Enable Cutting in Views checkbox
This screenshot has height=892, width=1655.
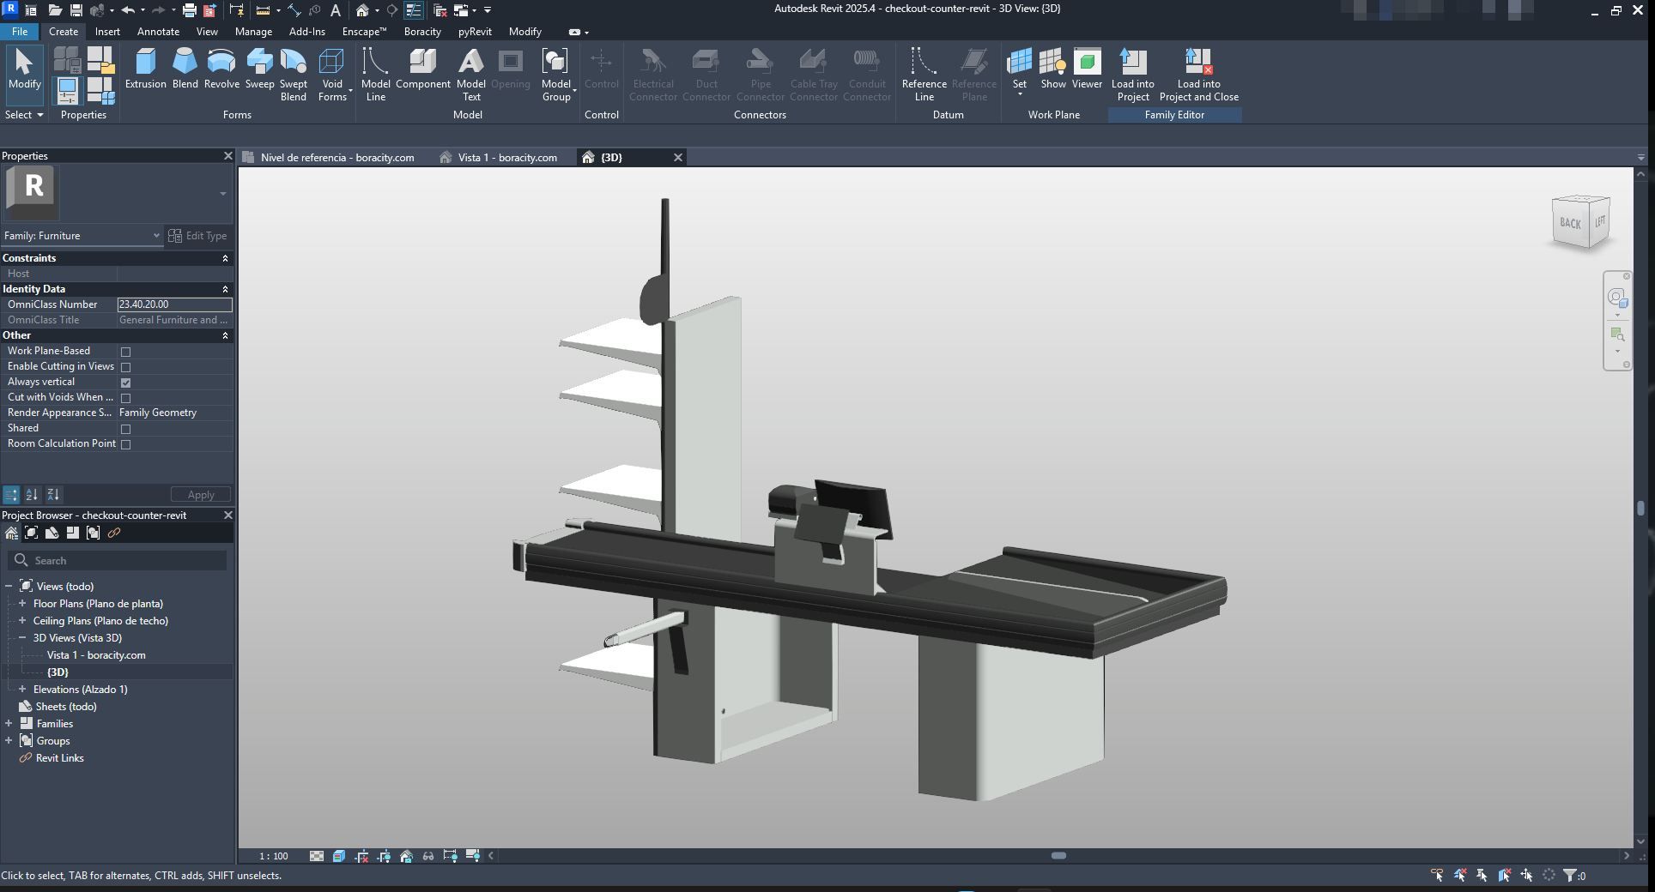tap(125, 367)
